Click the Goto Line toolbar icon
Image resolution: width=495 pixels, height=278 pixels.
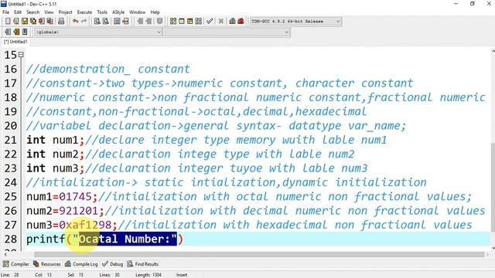tap(125, 21)
